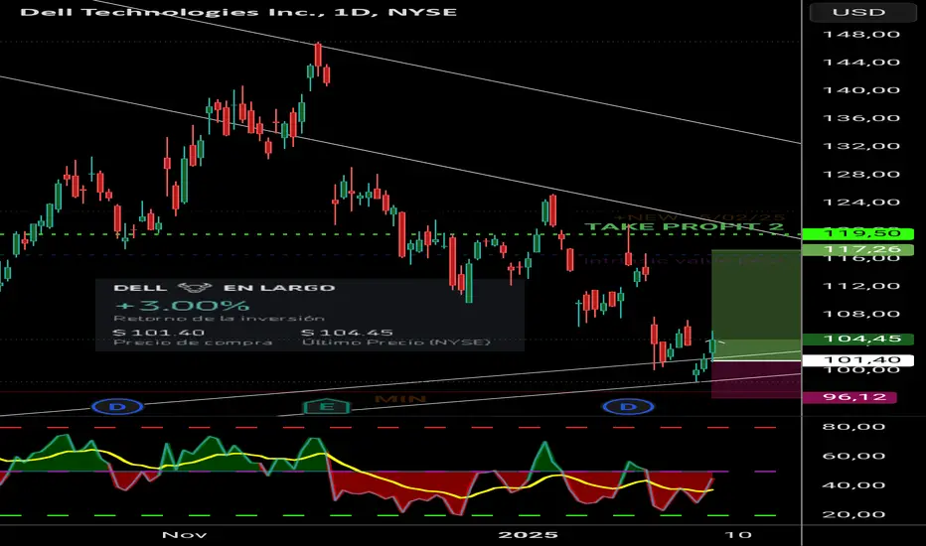Click the 80,00 oscillator axis label

(x=853, y=427)
